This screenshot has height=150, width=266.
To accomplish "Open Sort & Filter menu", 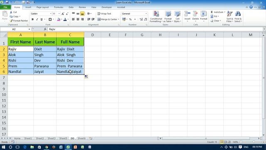I will [x=230, y=17].
